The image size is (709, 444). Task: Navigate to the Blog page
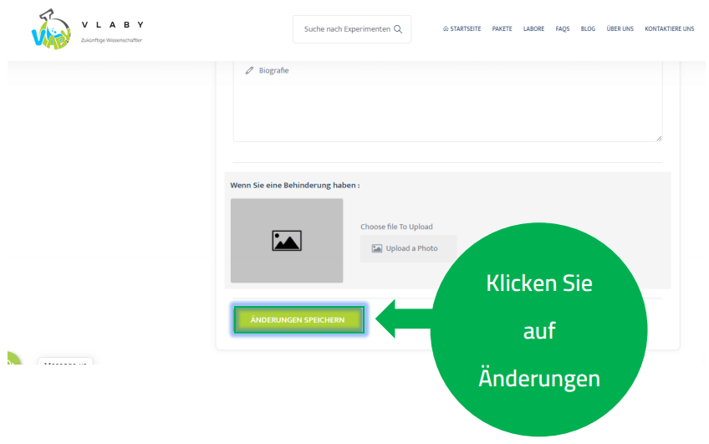tap(588, 29)
